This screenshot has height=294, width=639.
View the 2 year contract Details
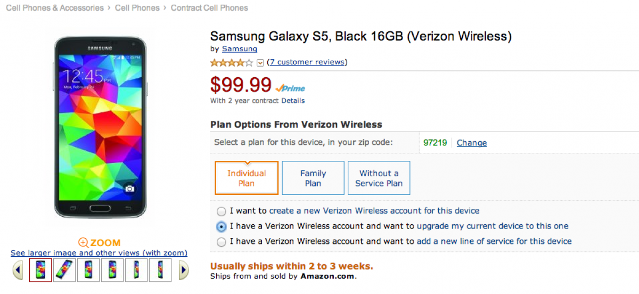(x=293, y=101)
